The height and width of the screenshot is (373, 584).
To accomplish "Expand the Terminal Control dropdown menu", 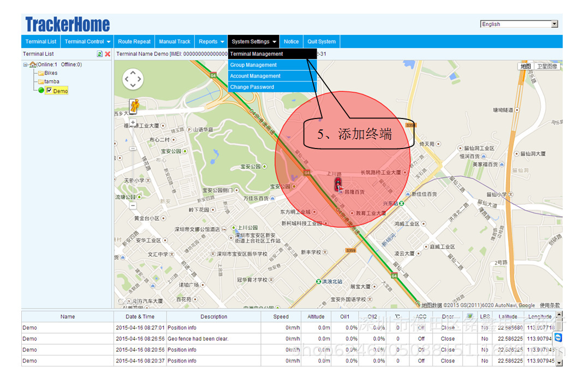I will (87, 42).
